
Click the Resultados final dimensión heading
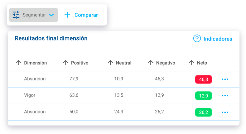[51, 38]
